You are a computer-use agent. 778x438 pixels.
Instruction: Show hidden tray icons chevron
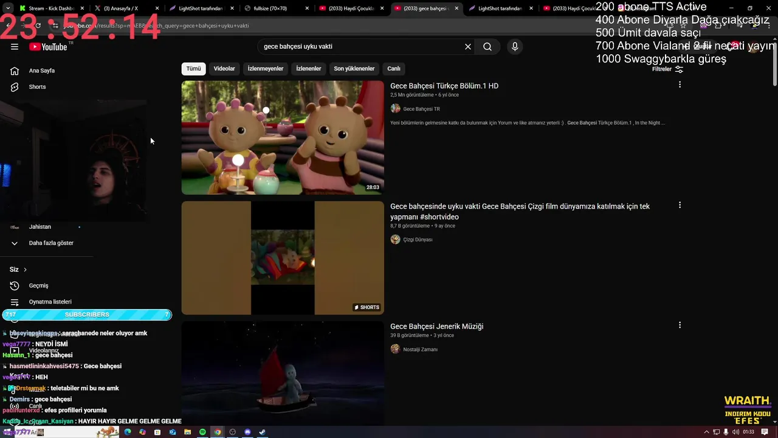(706, 432)
